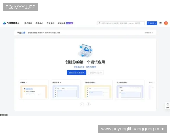Expand the 云文档小组件 card heading

pos(122,82)
